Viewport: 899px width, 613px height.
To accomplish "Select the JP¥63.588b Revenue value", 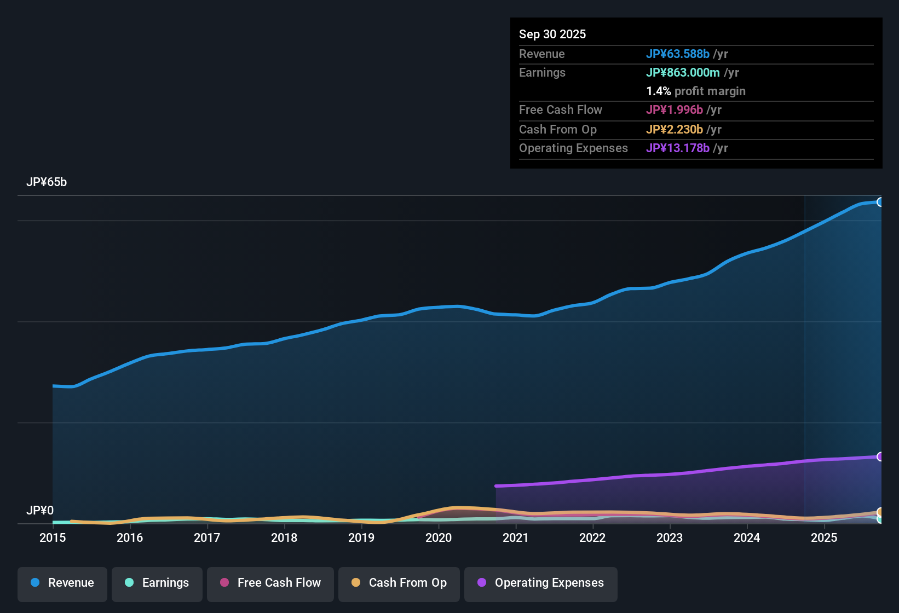I will pos(678,54).
